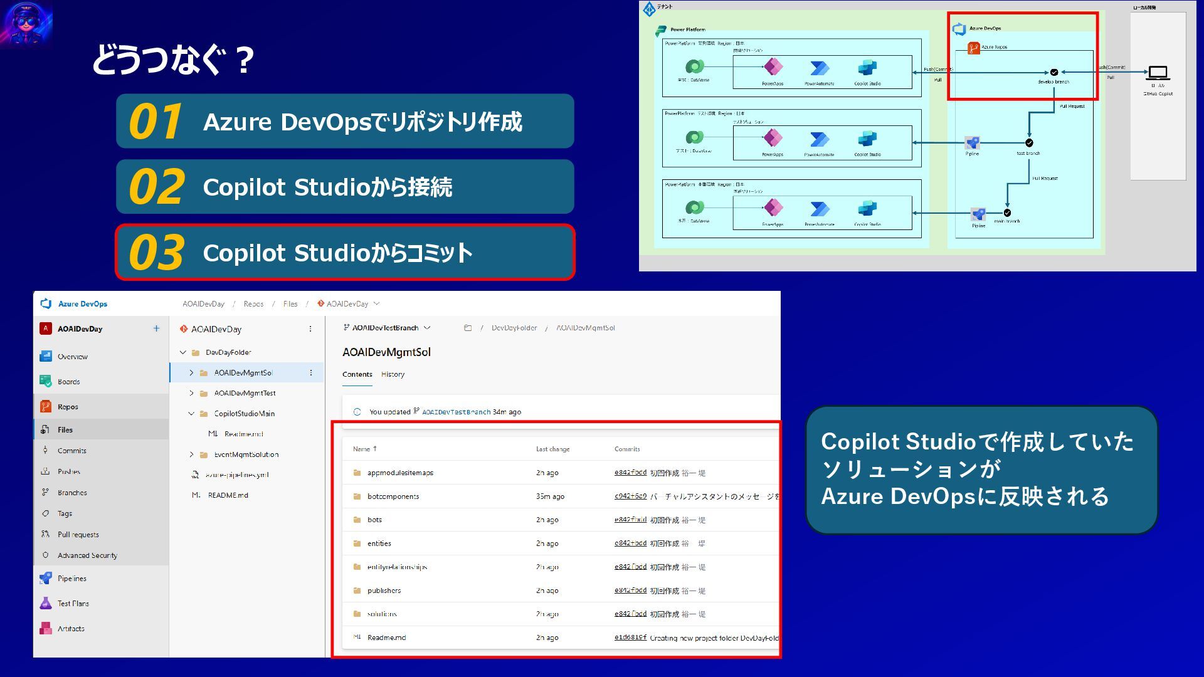
Task: Open the AOAIDevTestBranch branch dropdown
Action: (387, 328)
